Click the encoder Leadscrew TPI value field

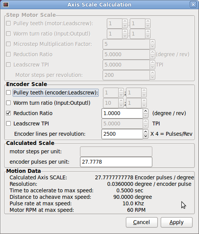pos(122,123)
